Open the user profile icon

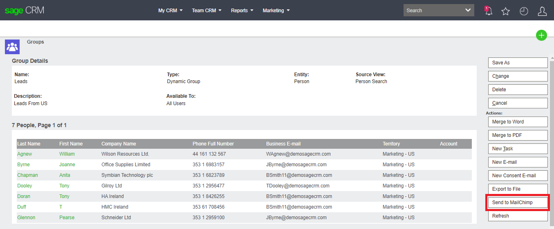coord(542,11)
